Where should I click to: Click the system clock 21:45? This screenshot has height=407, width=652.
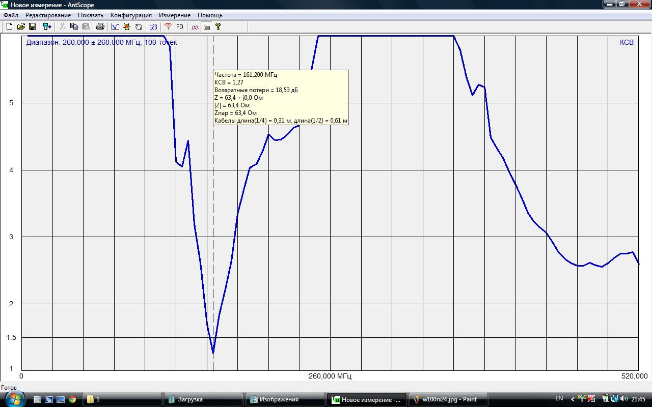point(638,399)
